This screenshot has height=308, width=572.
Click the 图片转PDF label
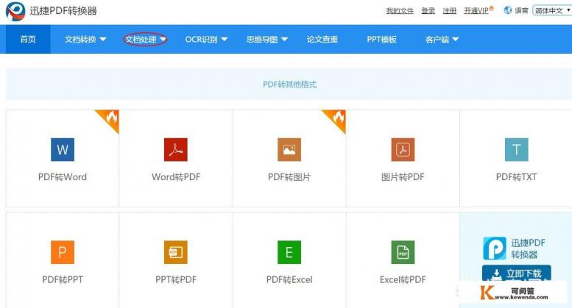click(403, 177)
